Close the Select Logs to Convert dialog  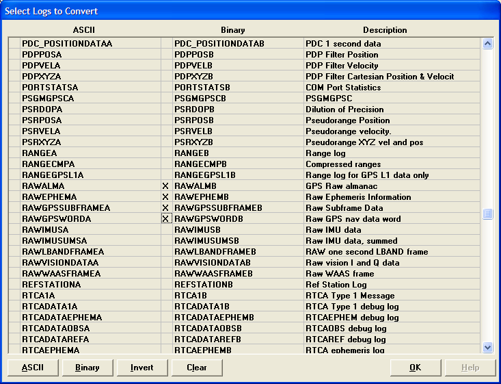489,11
